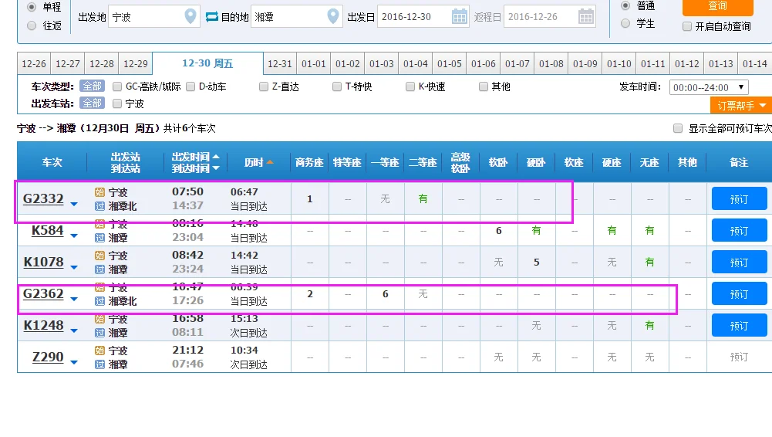
Task: Expand G2362 train details arrow
Action: 74,299
